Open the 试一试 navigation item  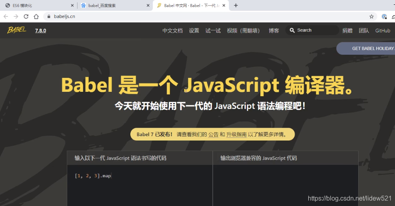tap(213, 30)
